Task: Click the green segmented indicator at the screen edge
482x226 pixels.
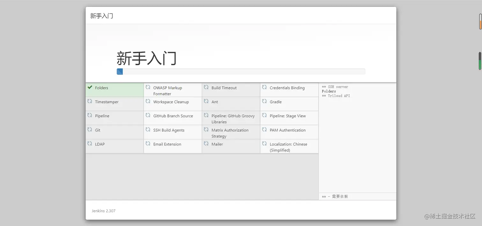Action: (x=480, y=61)
